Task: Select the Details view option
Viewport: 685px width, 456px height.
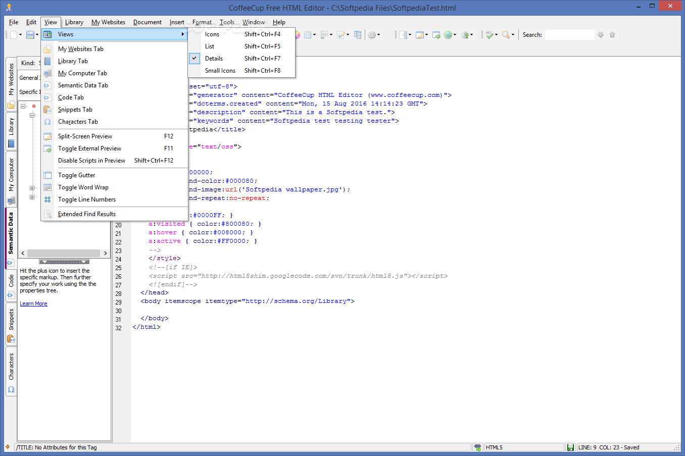Action: (241, 59)
